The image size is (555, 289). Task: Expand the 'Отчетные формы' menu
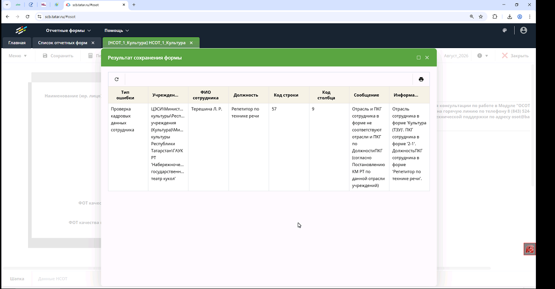(x=68, y=30)
